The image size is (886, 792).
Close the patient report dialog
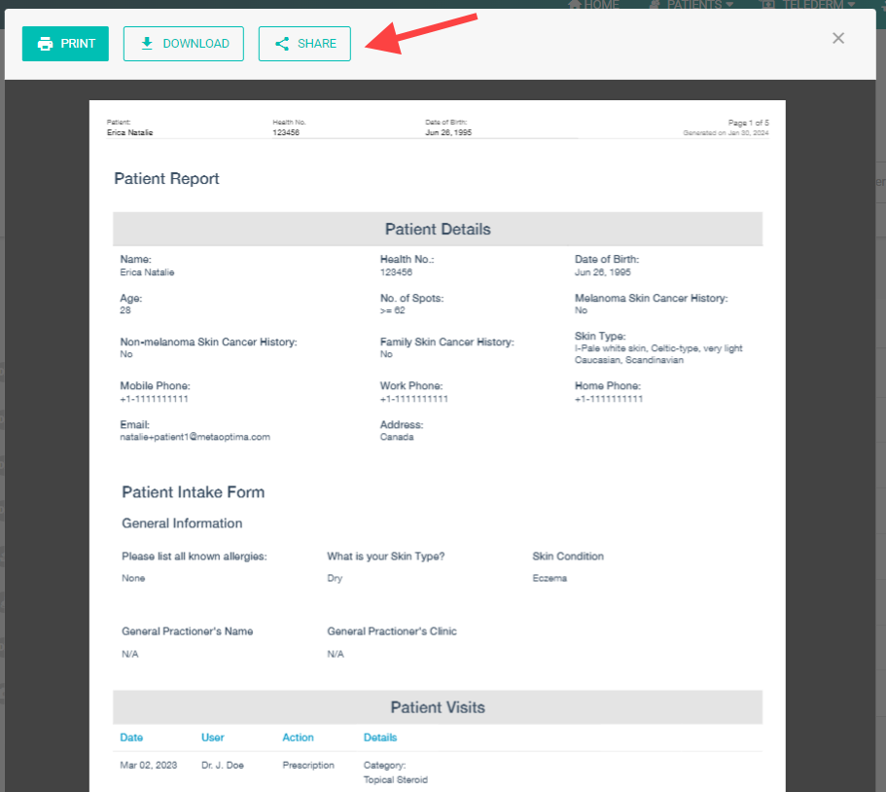[838, 39]
